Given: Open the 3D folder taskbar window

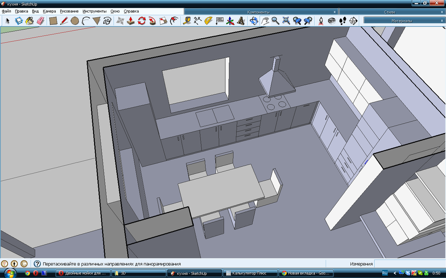Looking at the screenshot, I should [138, 273].
